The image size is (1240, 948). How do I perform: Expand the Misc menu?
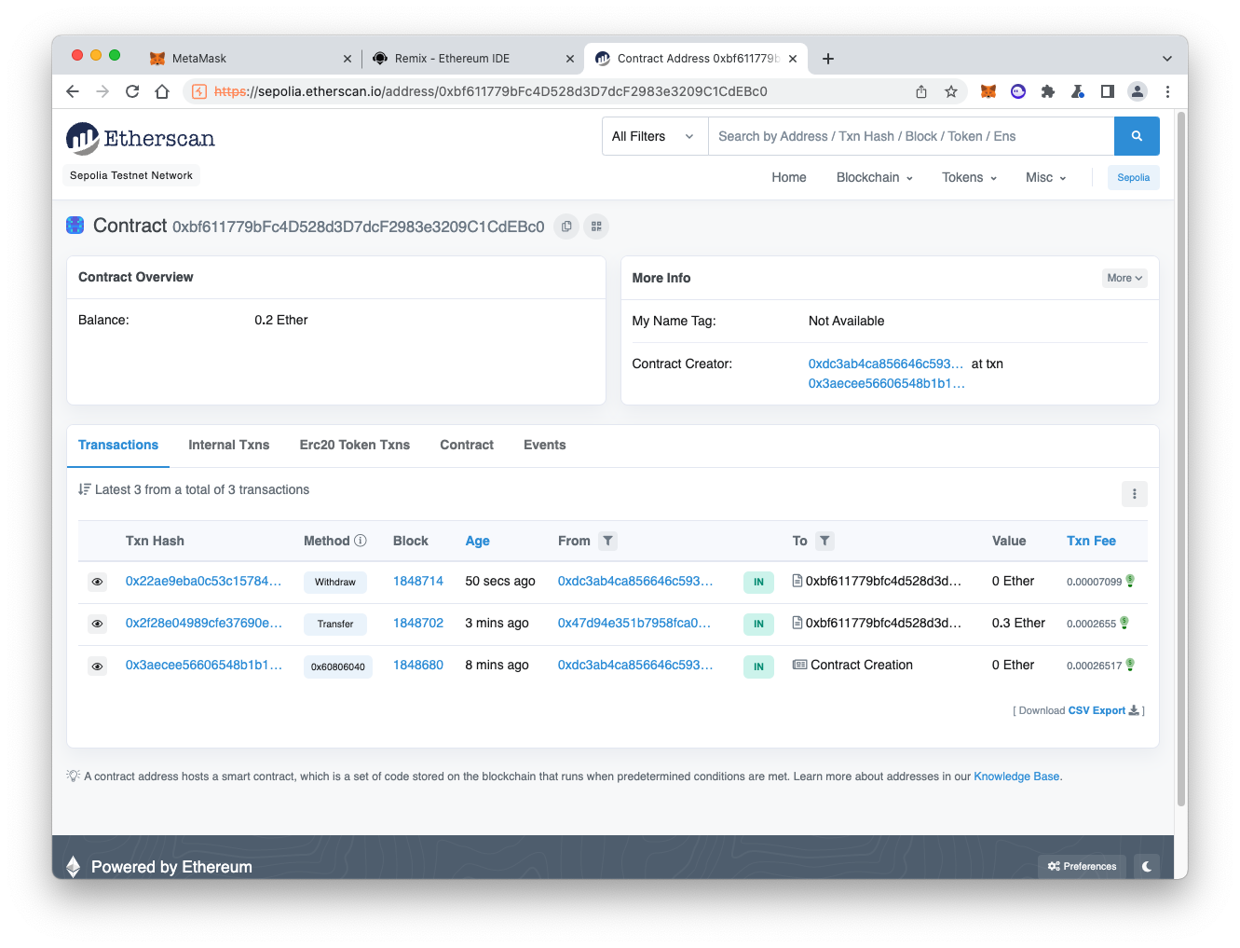coord(1045,177)
